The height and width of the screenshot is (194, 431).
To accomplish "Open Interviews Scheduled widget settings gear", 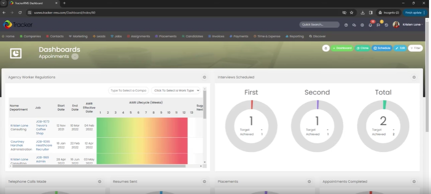I will [x=414, y=78].
